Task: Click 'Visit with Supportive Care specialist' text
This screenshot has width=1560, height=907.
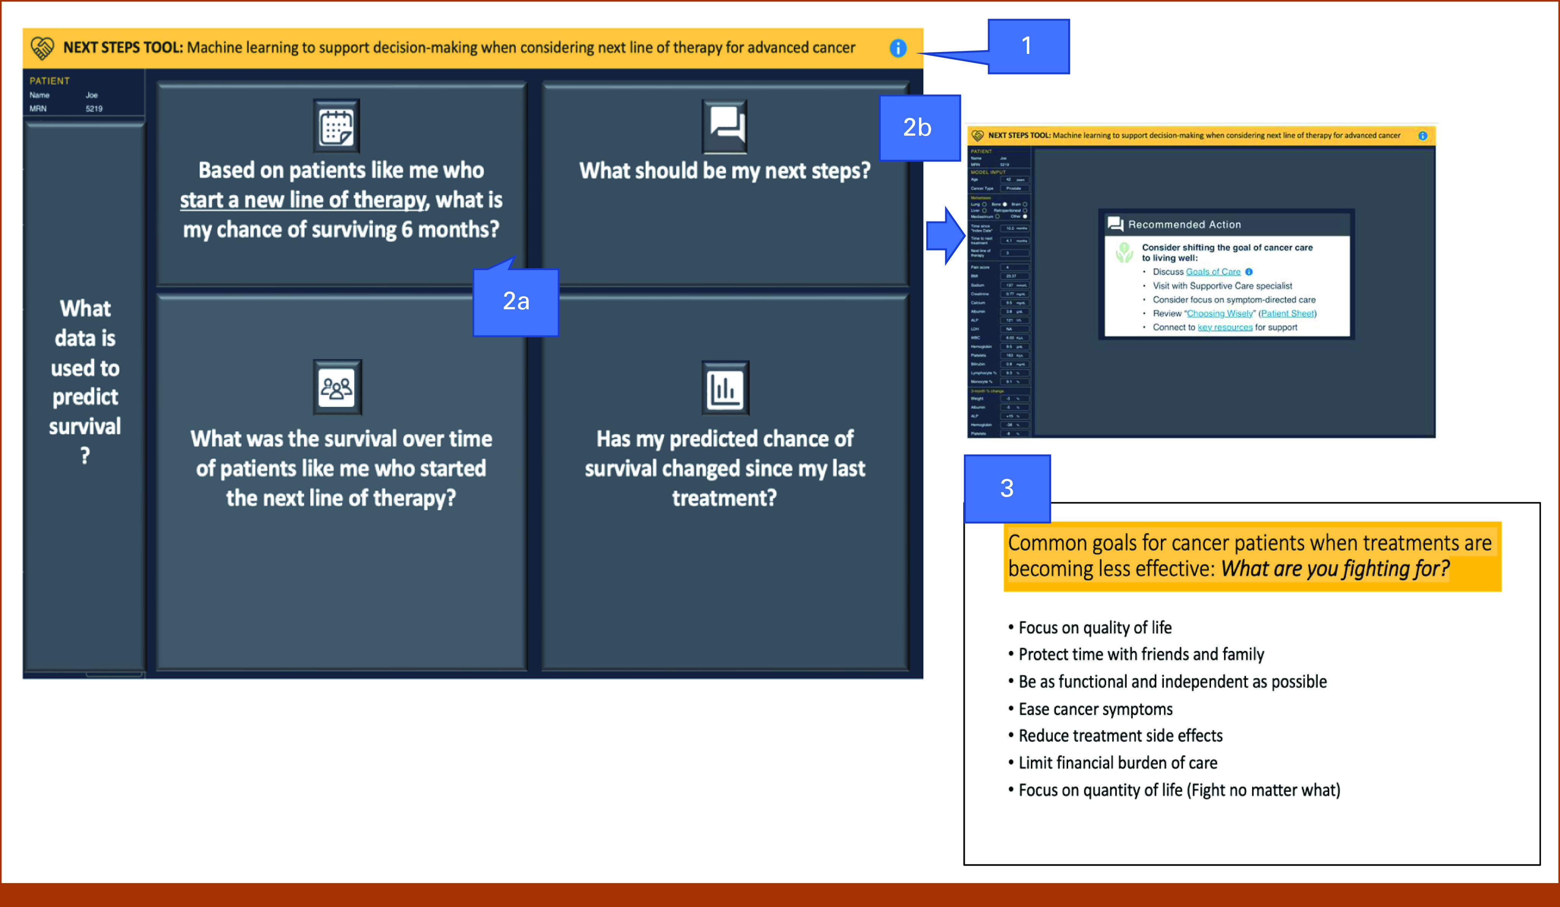Action: coord(1222,286)
